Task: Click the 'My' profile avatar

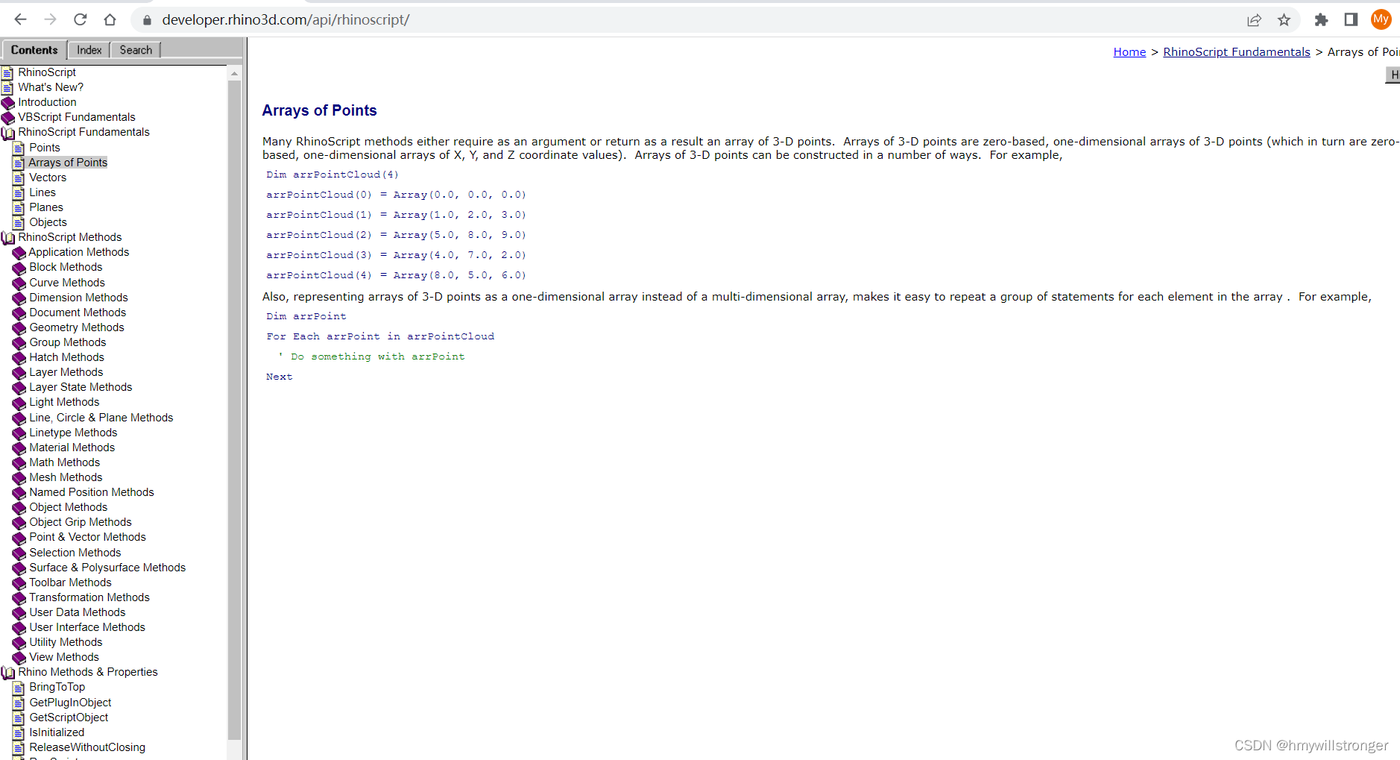Action: pos(1381,19)
